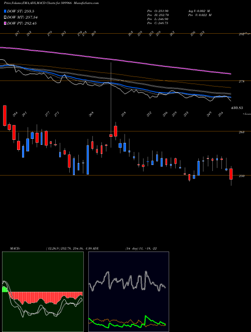Screen dimensions: 251x332
Task: Click the 259 price axis label
Action: [241, 176]
